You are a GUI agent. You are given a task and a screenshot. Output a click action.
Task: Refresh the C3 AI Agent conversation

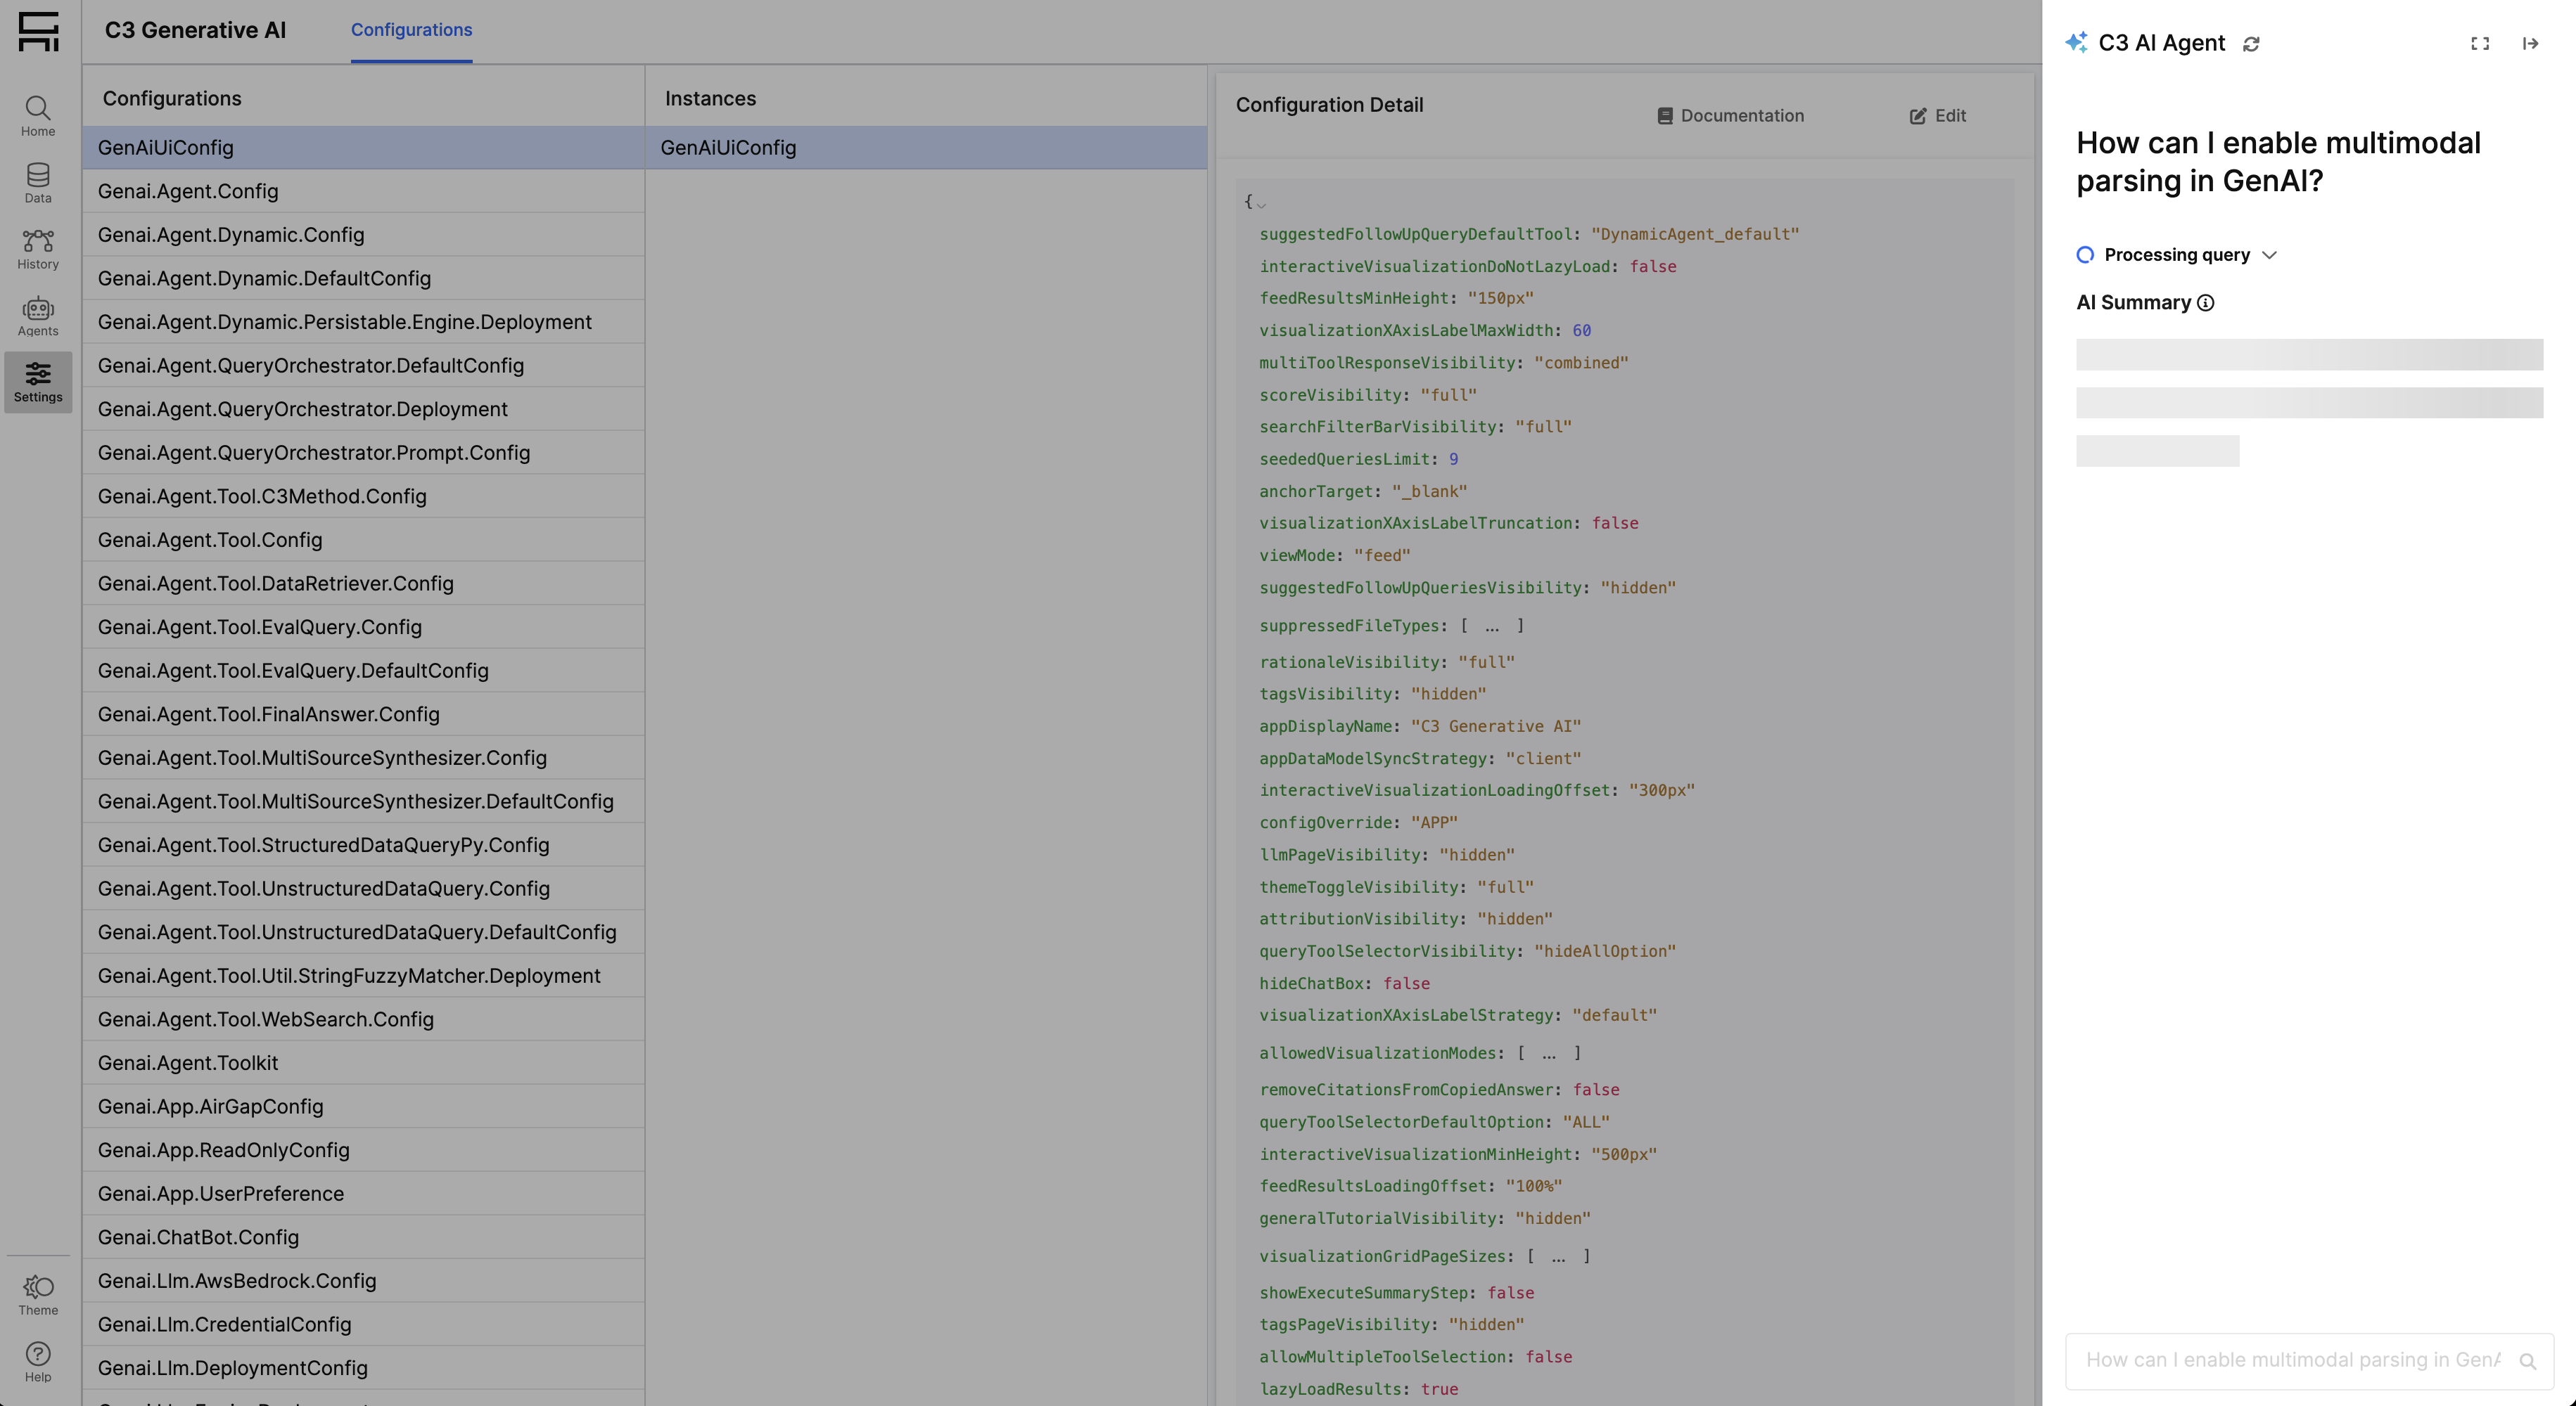[x=2251, y=44]
